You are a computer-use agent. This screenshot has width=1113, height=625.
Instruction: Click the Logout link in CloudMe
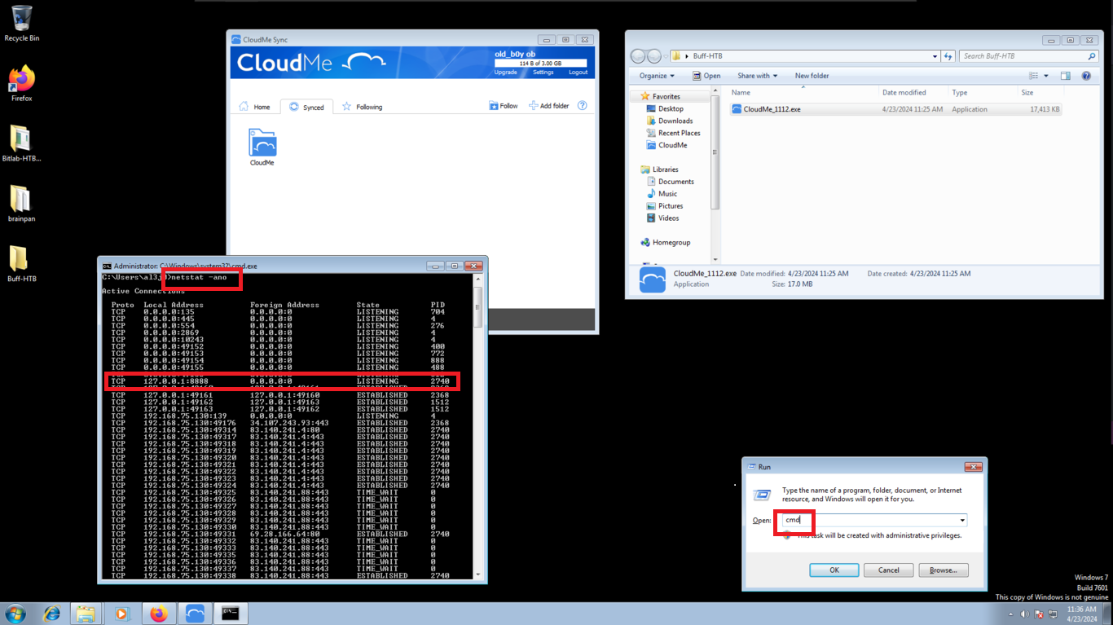point(578,73)
